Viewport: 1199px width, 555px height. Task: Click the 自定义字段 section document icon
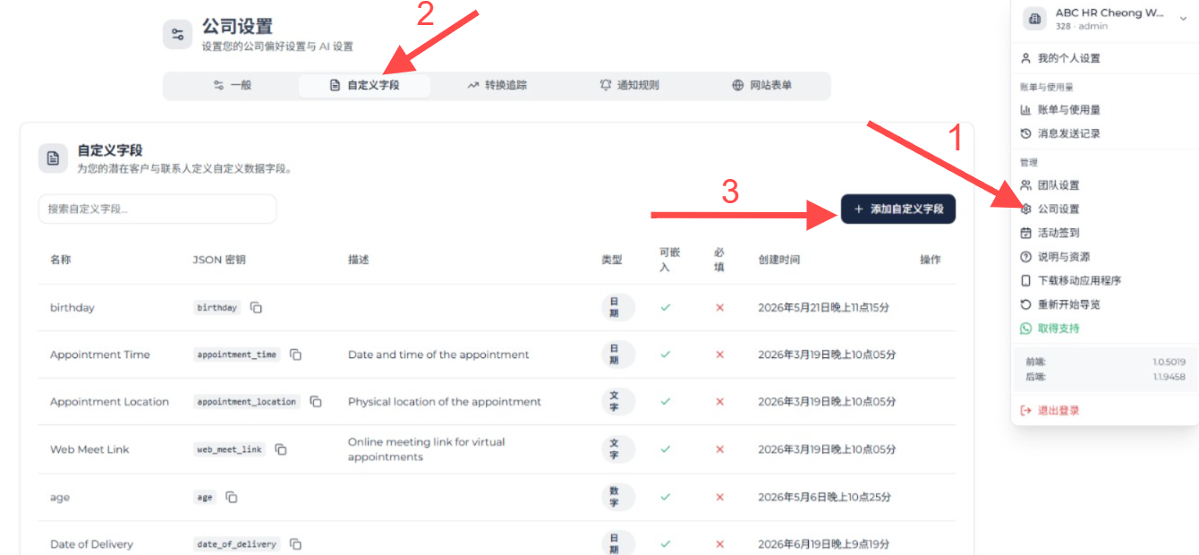tap(53, 158)
